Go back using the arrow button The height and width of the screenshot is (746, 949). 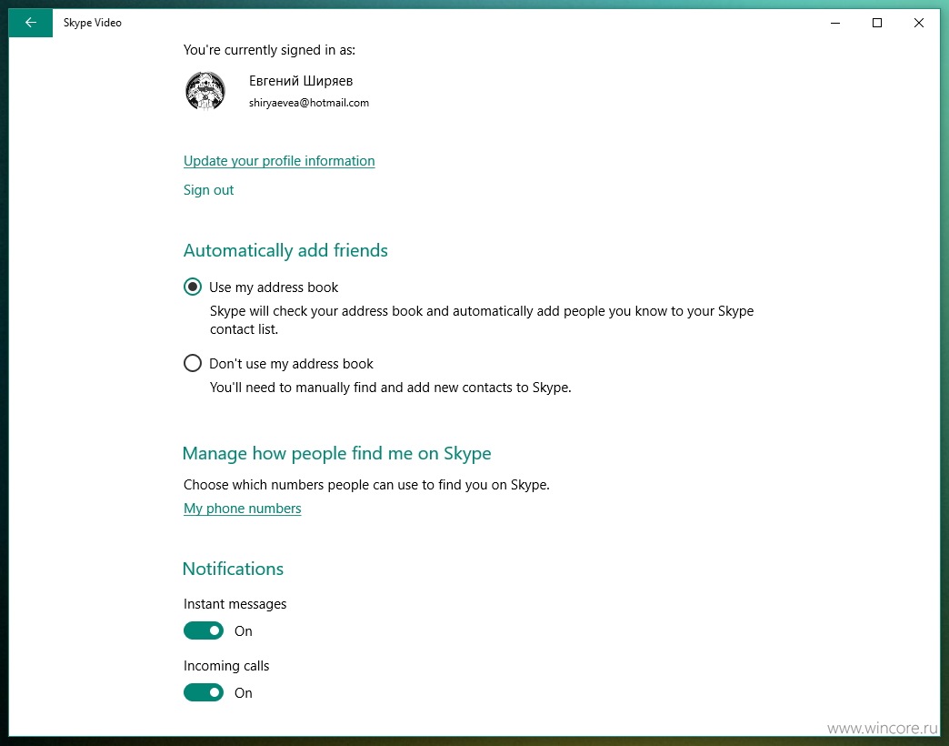[30, 23]
